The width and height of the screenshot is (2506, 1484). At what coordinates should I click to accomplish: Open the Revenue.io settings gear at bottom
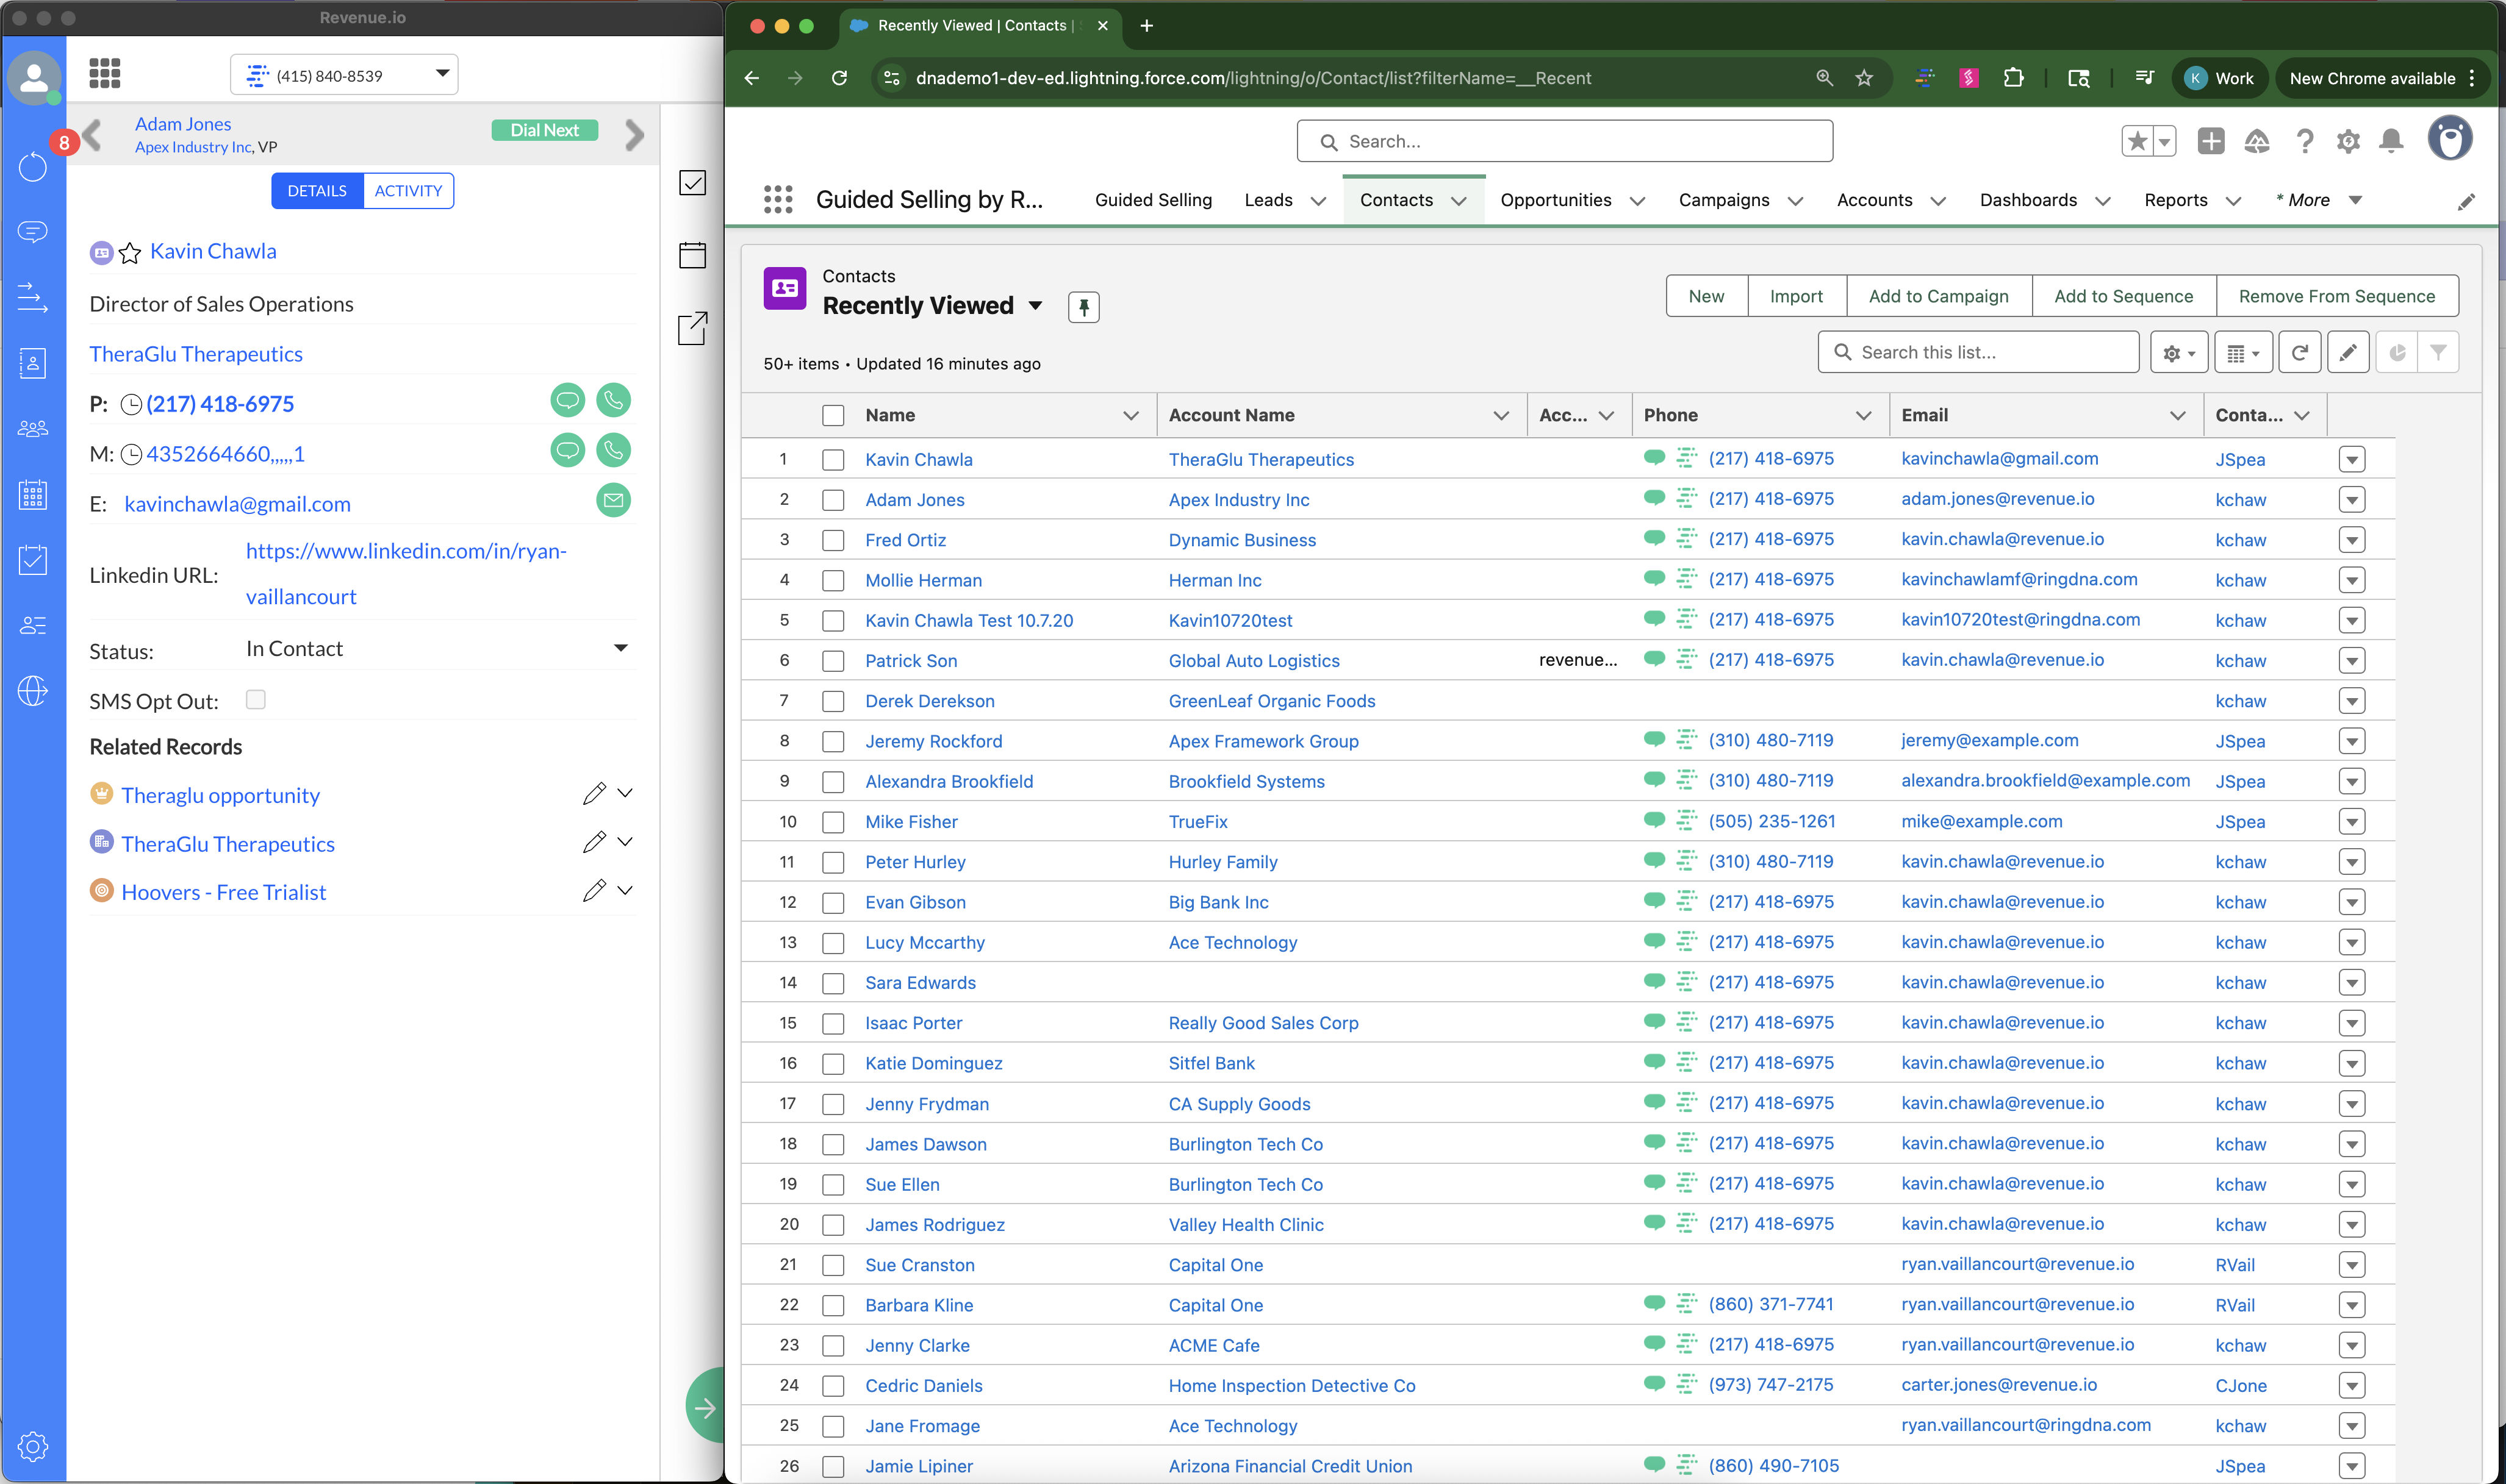[x=32, y=1446]
